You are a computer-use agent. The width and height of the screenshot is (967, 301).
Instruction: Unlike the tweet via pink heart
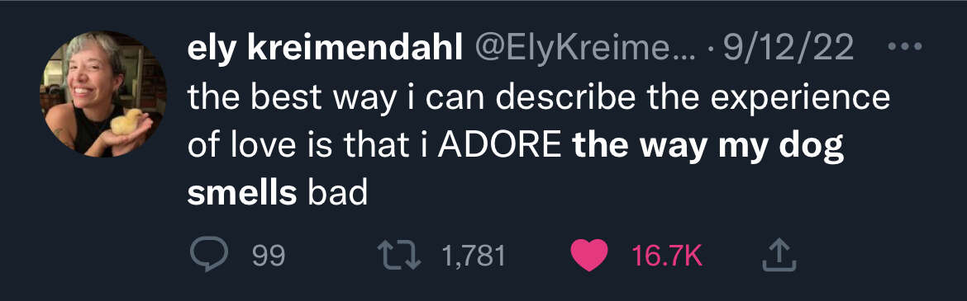(589, 256)
